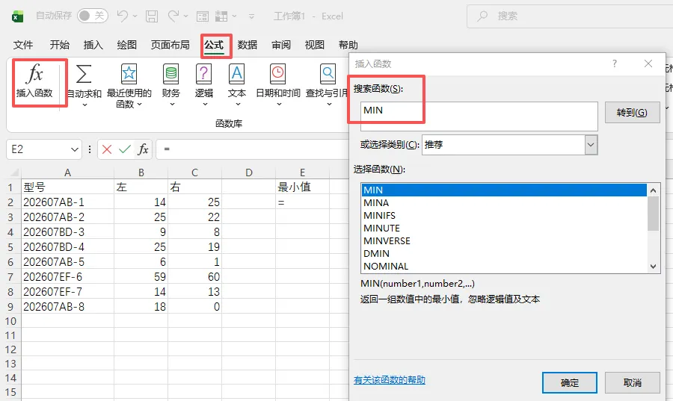Screen dimensions: 673x401
Task: Click the formula bar input
Action: [253, 149]
